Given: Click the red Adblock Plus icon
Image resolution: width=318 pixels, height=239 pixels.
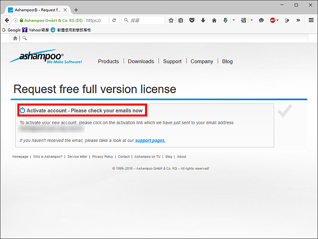Looking at the screenshot, I should click(x=273, y=20).
